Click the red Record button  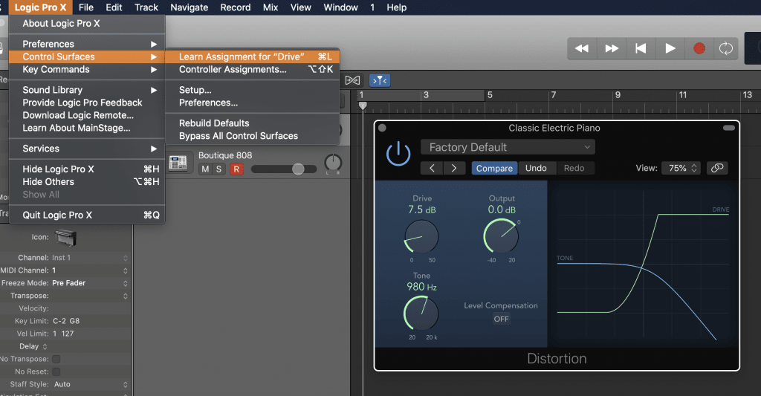click(x=699, y=48)
